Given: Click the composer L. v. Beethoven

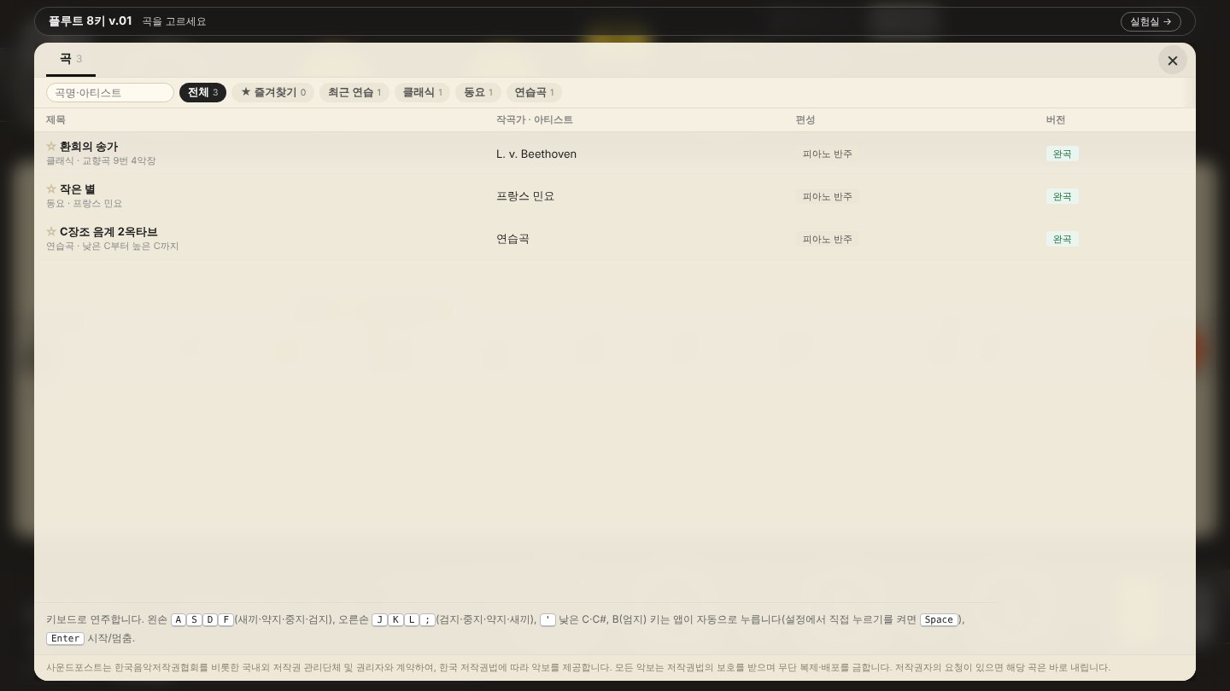Looking at the screenshot, I should 536,154.
